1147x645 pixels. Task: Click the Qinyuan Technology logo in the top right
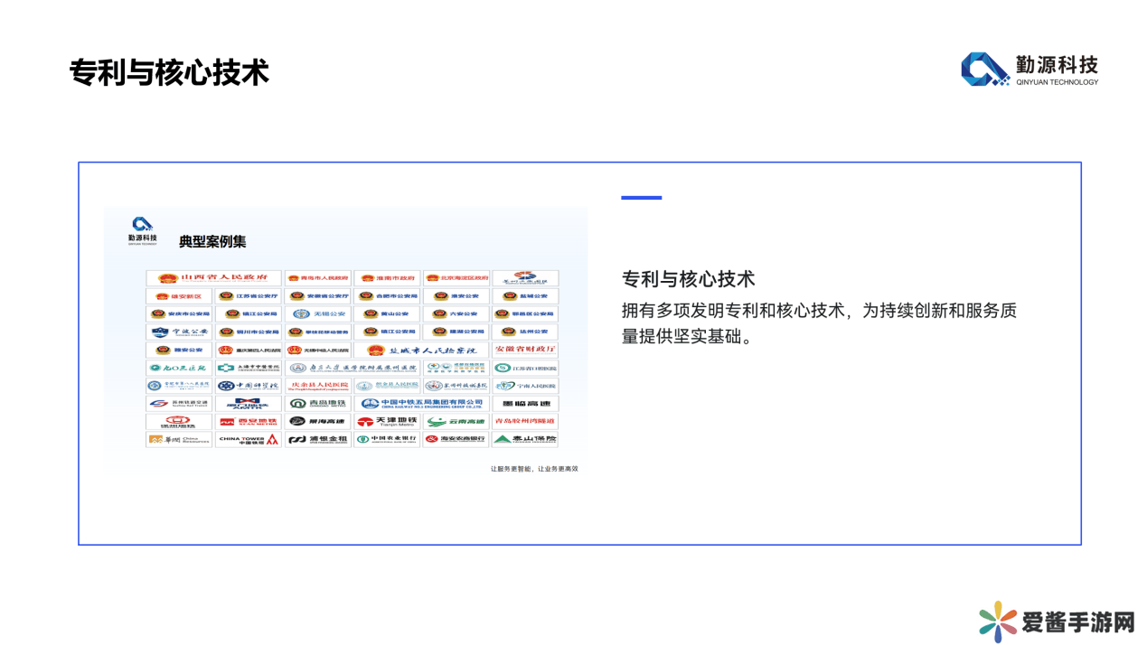pos(1029,70)
